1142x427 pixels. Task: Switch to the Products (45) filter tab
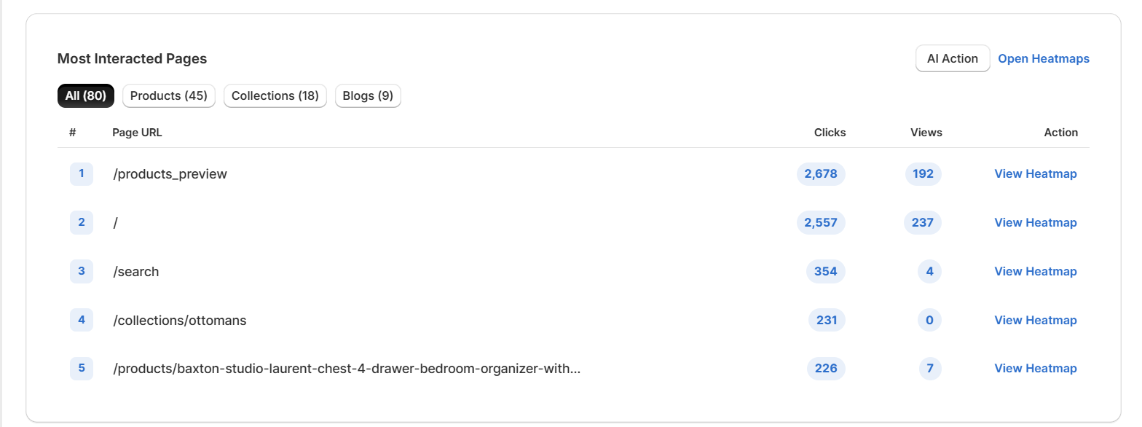pyautogui.click(x=168, y=95)
